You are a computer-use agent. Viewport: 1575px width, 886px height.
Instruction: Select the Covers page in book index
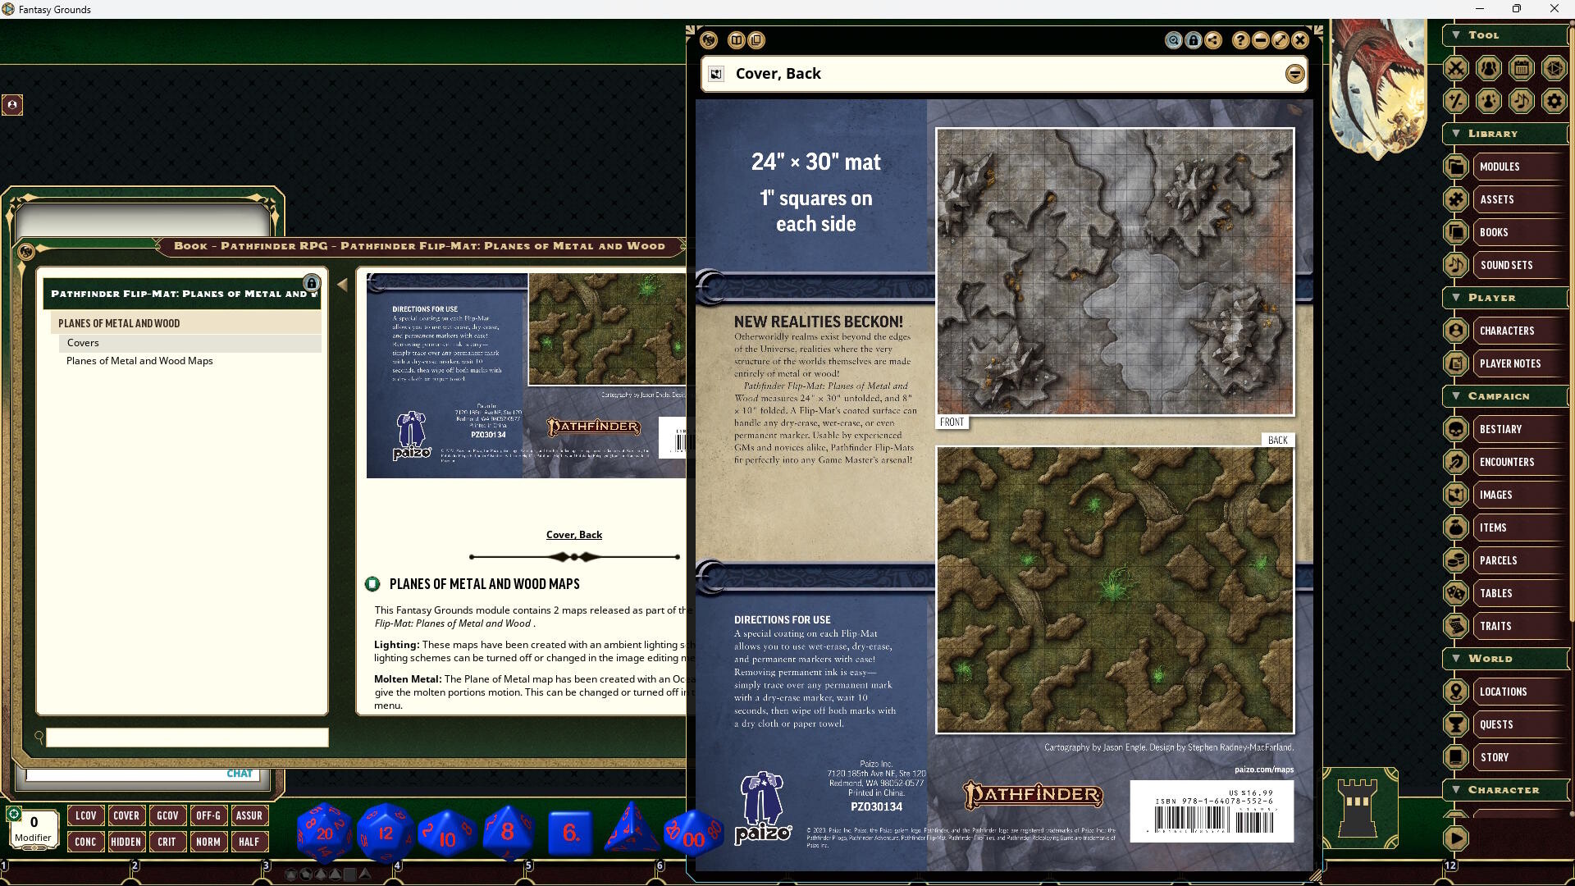tap(190, 343)
